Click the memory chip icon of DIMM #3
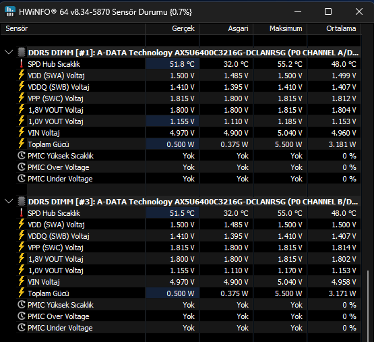This screenshot has width=374, height=342. pyautogui.click(x=22, y=201)
